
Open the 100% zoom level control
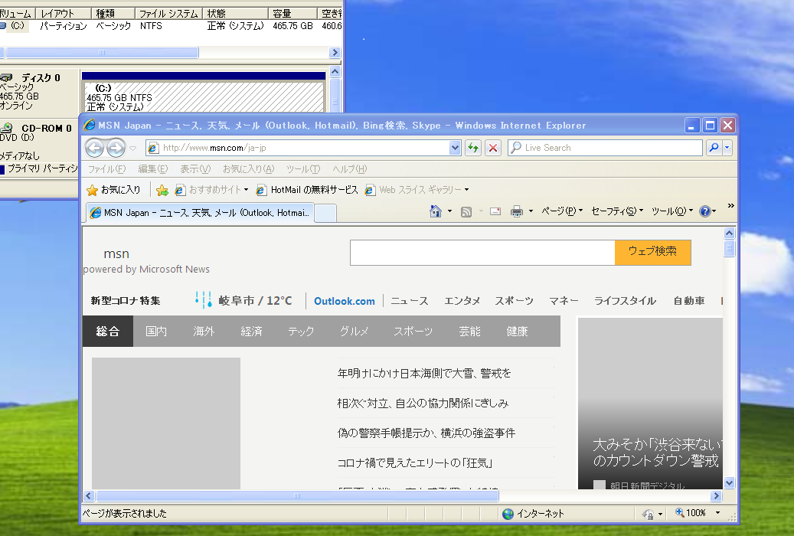(x=691, y=513)
